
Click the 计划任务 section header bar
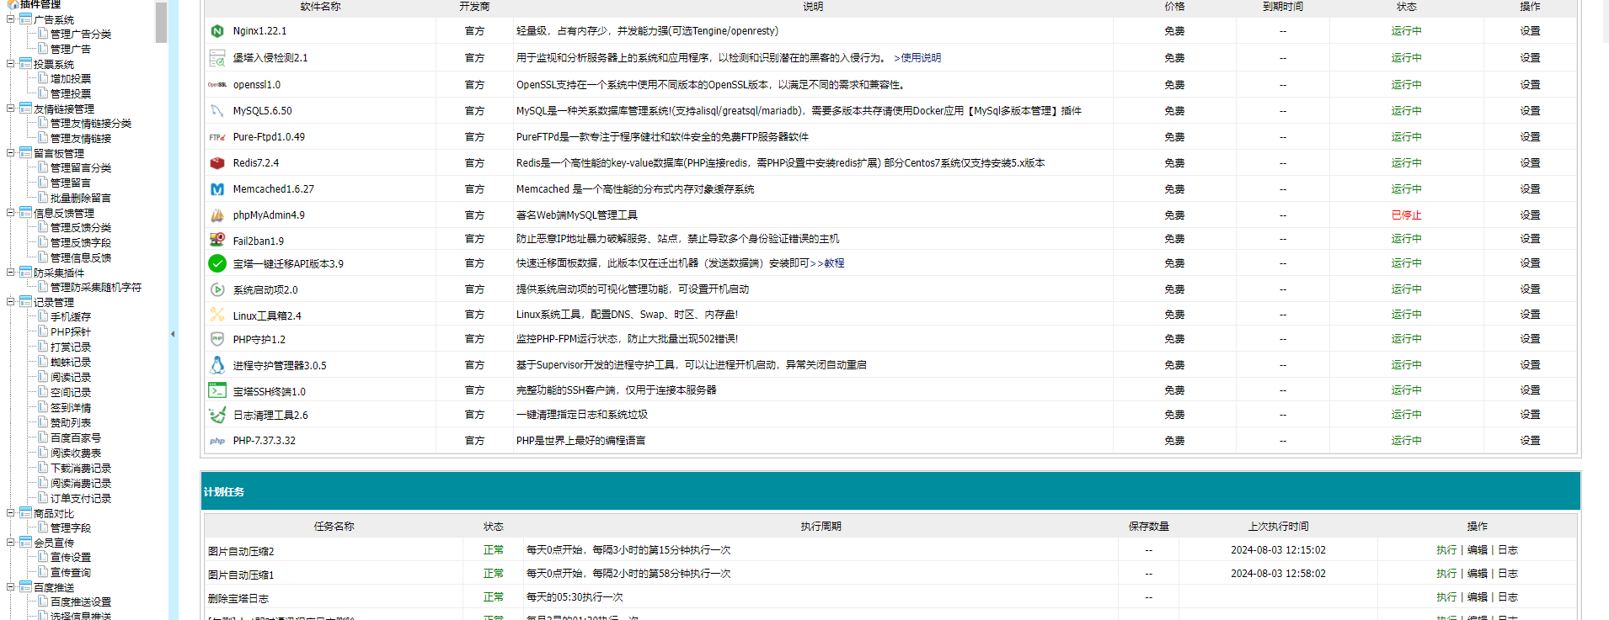[x=890, y=491]
